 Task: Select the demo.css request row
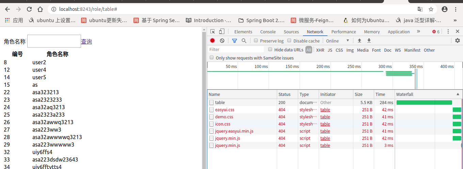[x=335, y=117]
